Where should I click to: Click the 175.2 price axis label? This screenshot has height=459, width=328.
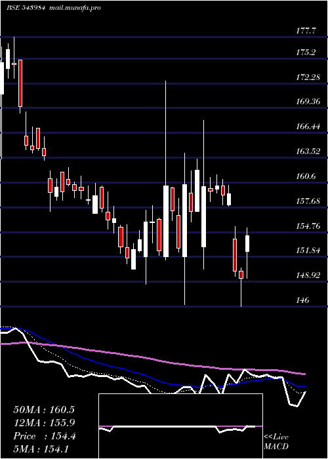306,52
